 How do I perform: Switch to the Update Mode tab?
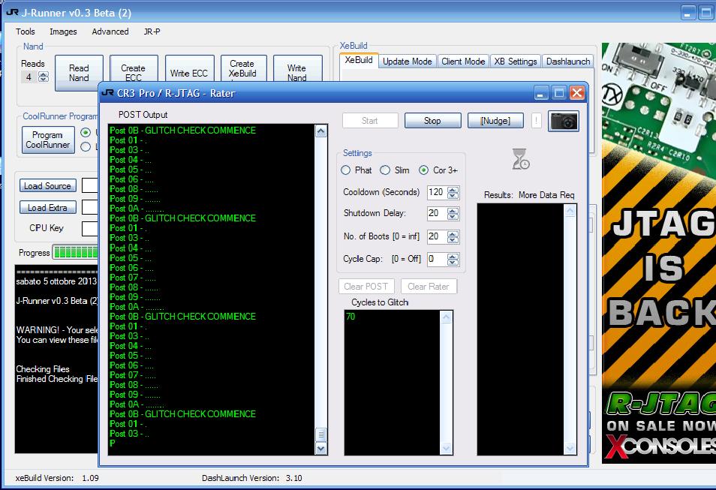[408, 62]
